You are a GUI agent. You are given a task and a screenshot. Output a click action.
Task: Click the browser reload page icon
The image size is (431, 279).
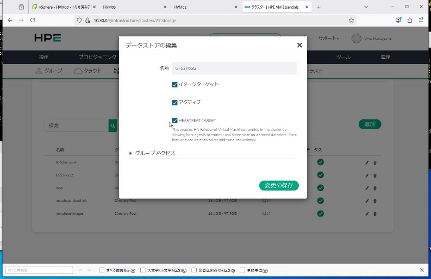tap(33, 20)
